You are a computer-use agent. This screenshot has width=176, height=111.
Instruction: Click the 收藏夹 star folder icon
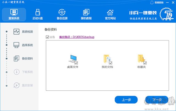coord(141,59)
